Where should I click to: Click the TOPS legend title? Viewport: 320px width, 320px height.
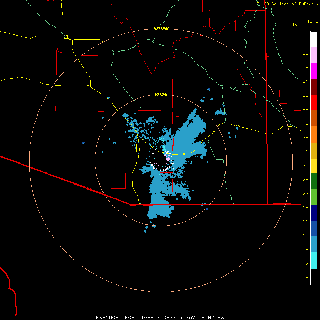313,21
